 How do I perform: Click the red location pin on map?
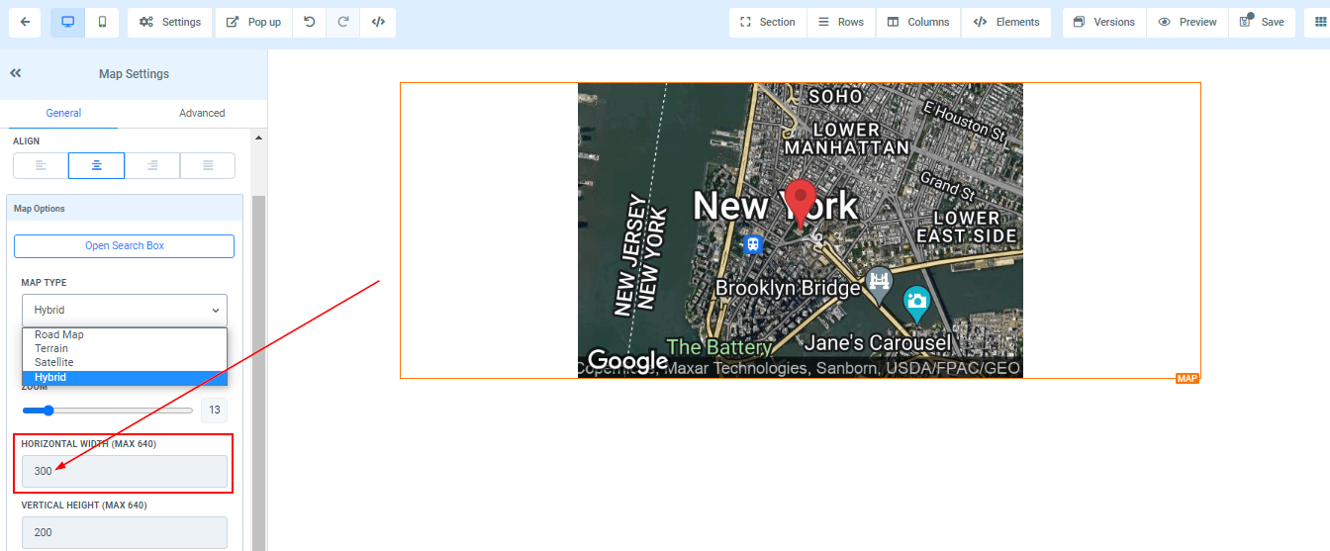[x=801, y=204]
